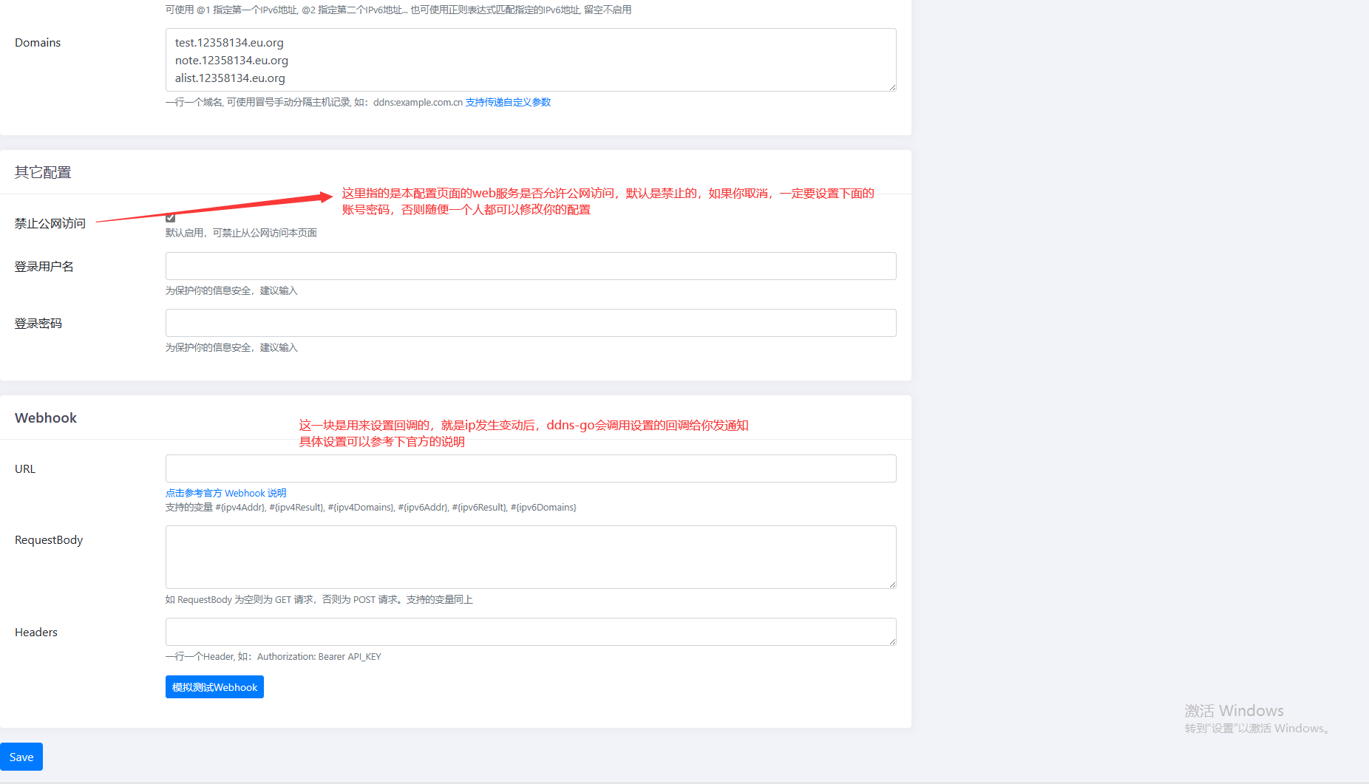Click the Headers text area
The height and width of the screenshot is (784, 1369).
(530, 632)
